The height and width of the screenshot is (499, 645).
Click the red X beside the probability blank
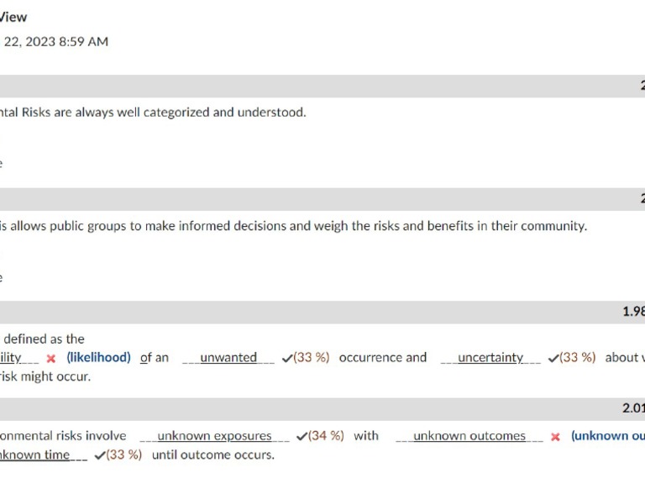click(x=51, y=359)
